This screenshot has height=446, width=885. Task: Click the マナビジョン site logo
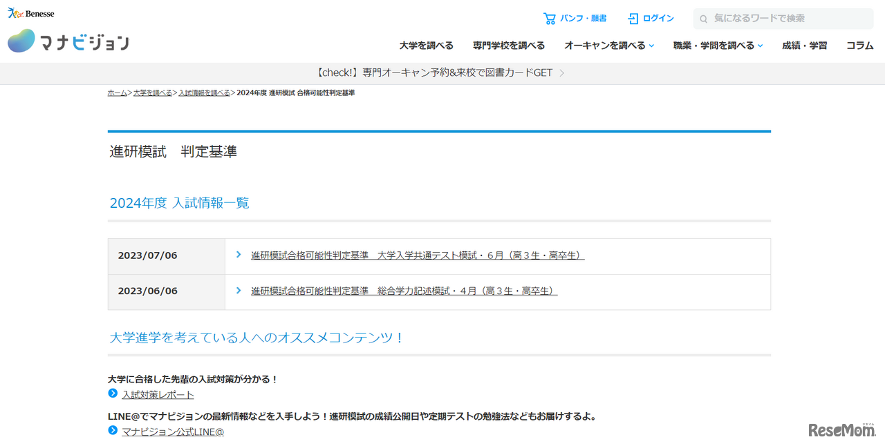coord(68,41)
